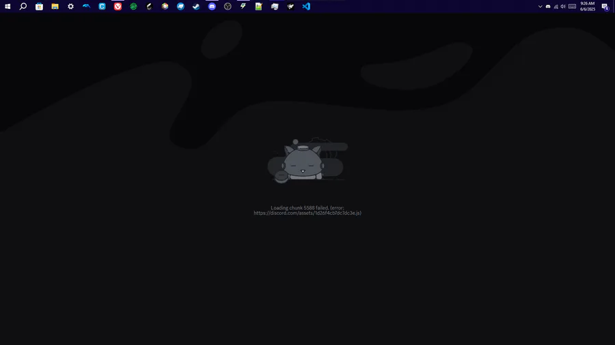This screenshot has height=345, width=615.
Task: Open the blue letter C app icon
Action: click(102, 6)
